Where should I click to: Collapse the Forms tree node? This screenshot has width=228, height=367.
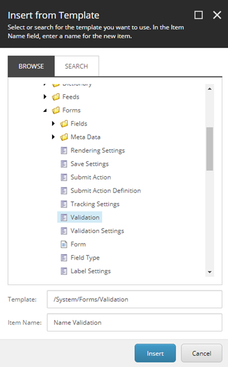click(x=45, y=111)
